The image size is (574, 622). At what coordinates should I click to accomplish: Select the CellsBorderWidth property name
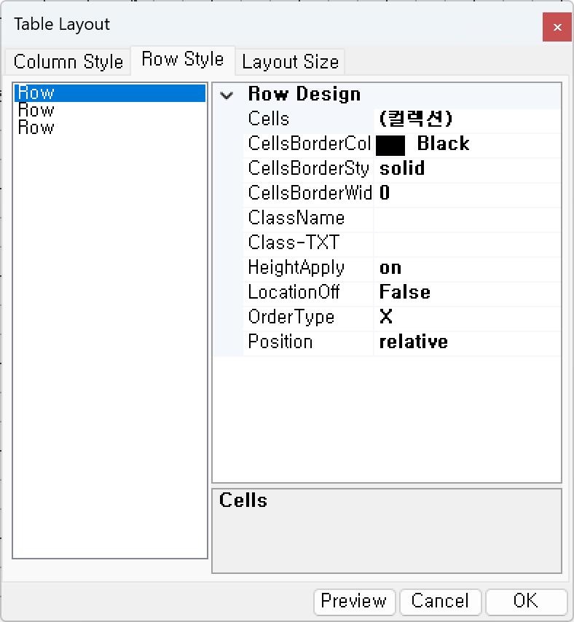point(310,193)
